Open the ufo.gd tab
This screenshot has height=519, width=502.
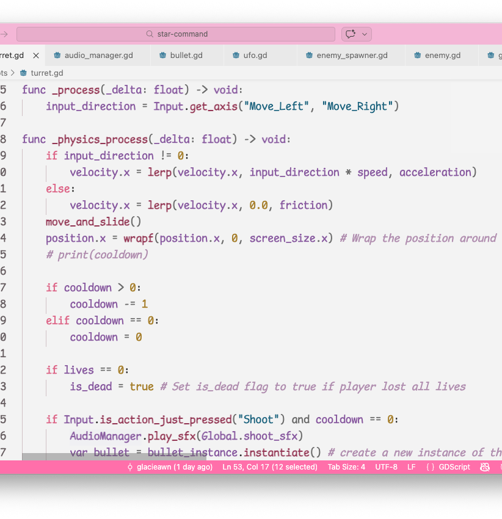coord(255,56)
